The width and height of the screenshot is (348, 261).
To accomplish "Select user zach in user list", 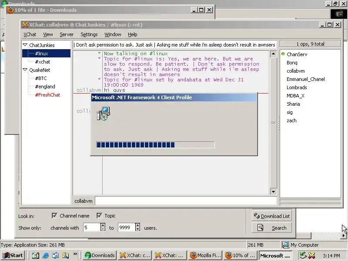I will coord(291,120).
